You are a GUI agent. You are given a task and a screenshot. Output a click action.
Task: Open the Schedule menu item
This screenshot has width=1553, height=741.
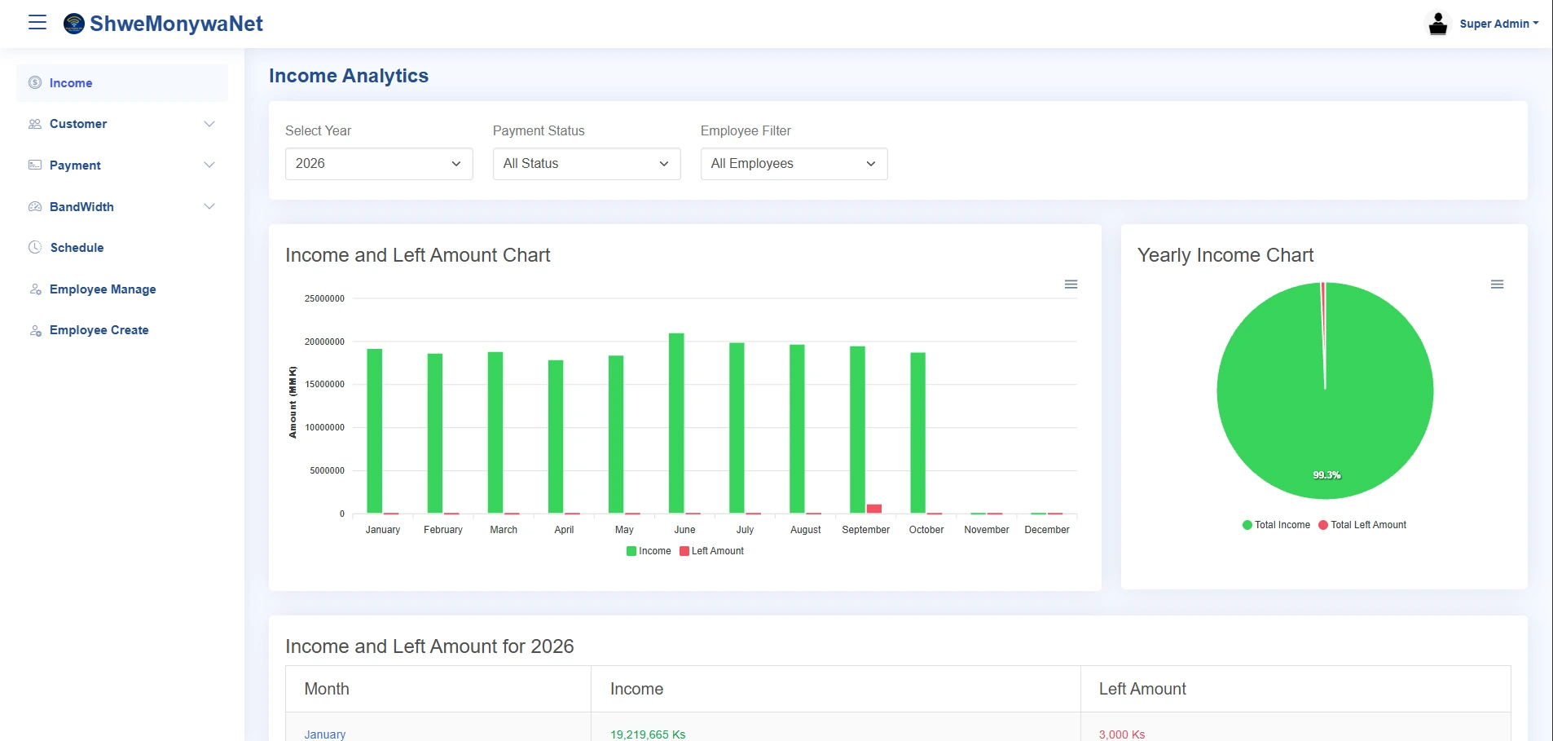pos(122,248)
